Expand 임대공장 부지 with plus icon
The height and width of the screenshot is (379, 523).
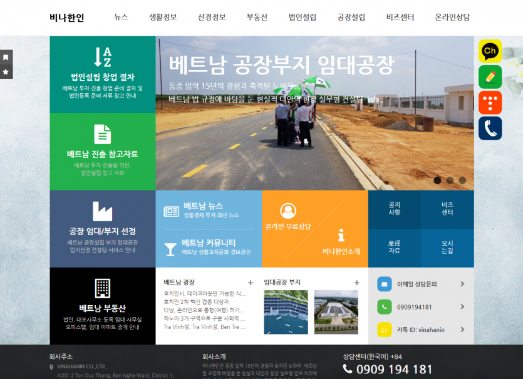click(x=356, y=283)
